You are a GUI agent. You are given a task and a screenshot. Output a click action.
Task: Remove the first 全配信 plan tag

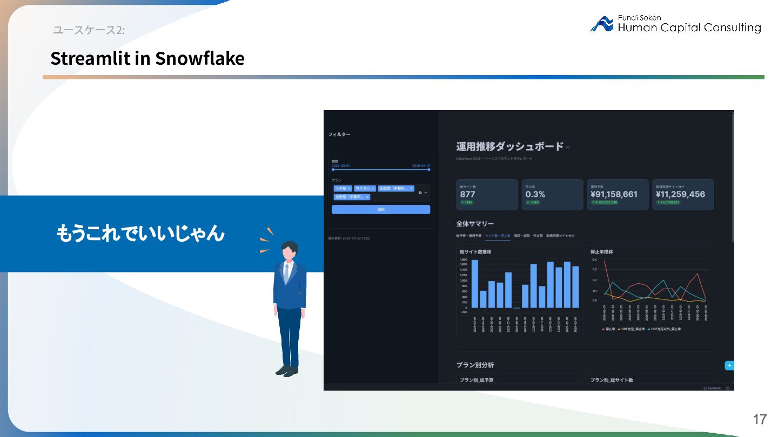point(412,188)
